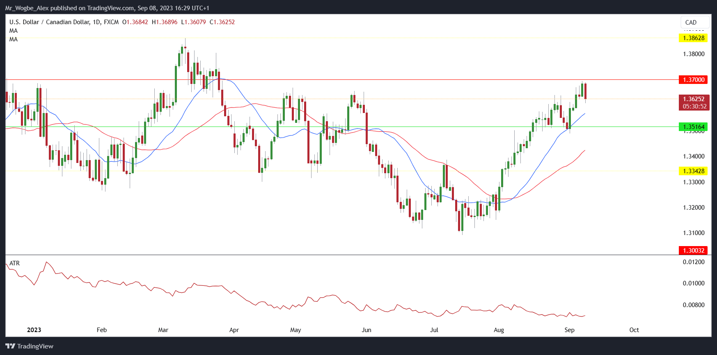Viewport: 717px width, 355px height.
Task: Click the Jun label on time axis
Action: click(x=367, y=330)
